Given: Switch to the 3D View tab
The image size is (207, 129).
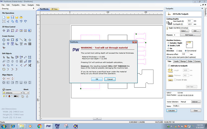Looking at the screenshot, I should point(54,9).
